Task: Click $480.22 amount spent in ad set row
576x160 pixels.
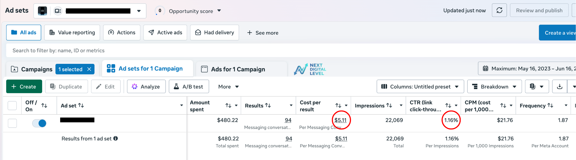Action: [228, 120]
